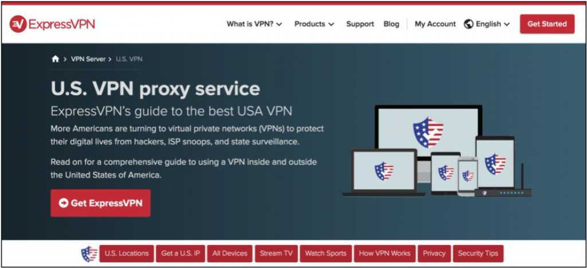Expand the Products menu
587x268 pixels.
coord(314,24)
